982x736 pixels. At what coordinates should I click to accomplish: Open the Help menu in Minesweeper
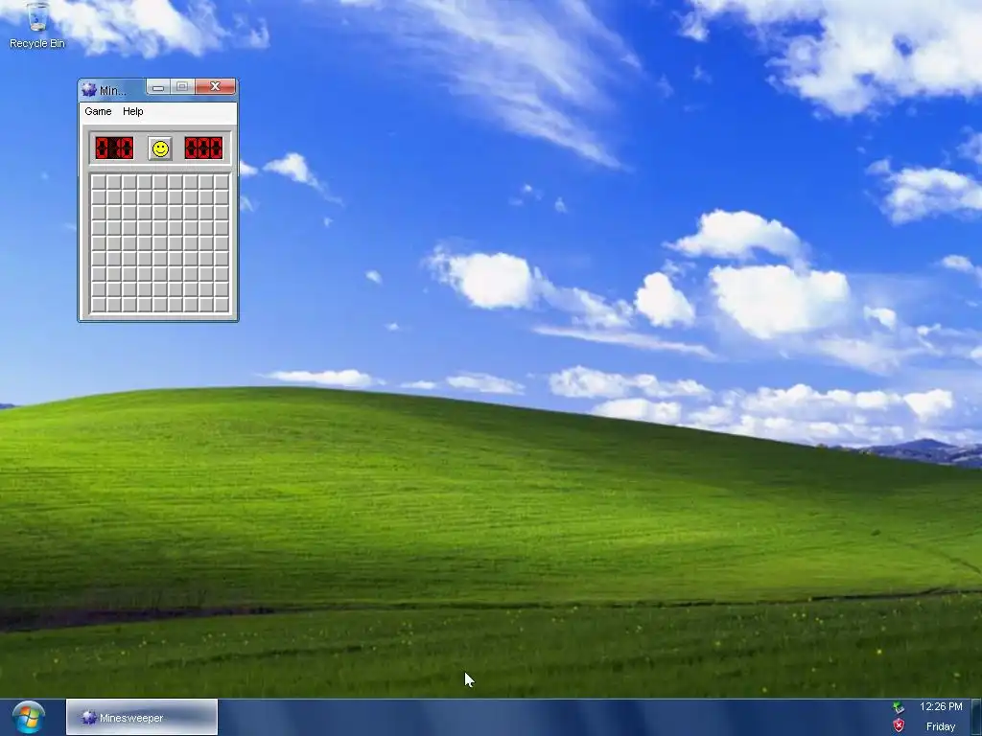click(132, 111)
